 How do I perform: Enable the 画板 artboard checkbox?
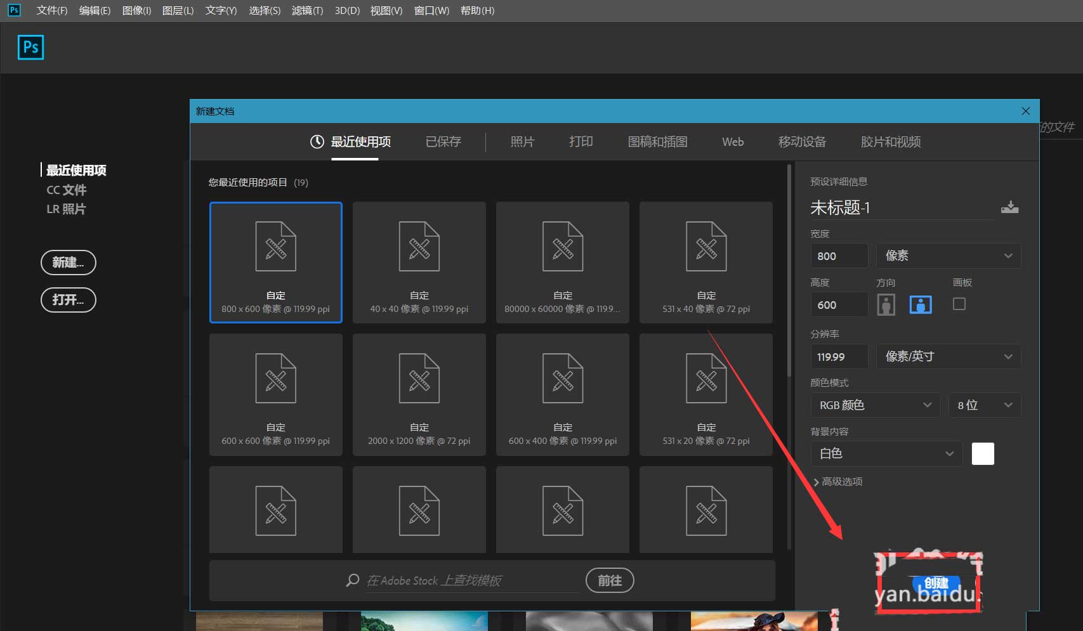click(x=959, y=304)
